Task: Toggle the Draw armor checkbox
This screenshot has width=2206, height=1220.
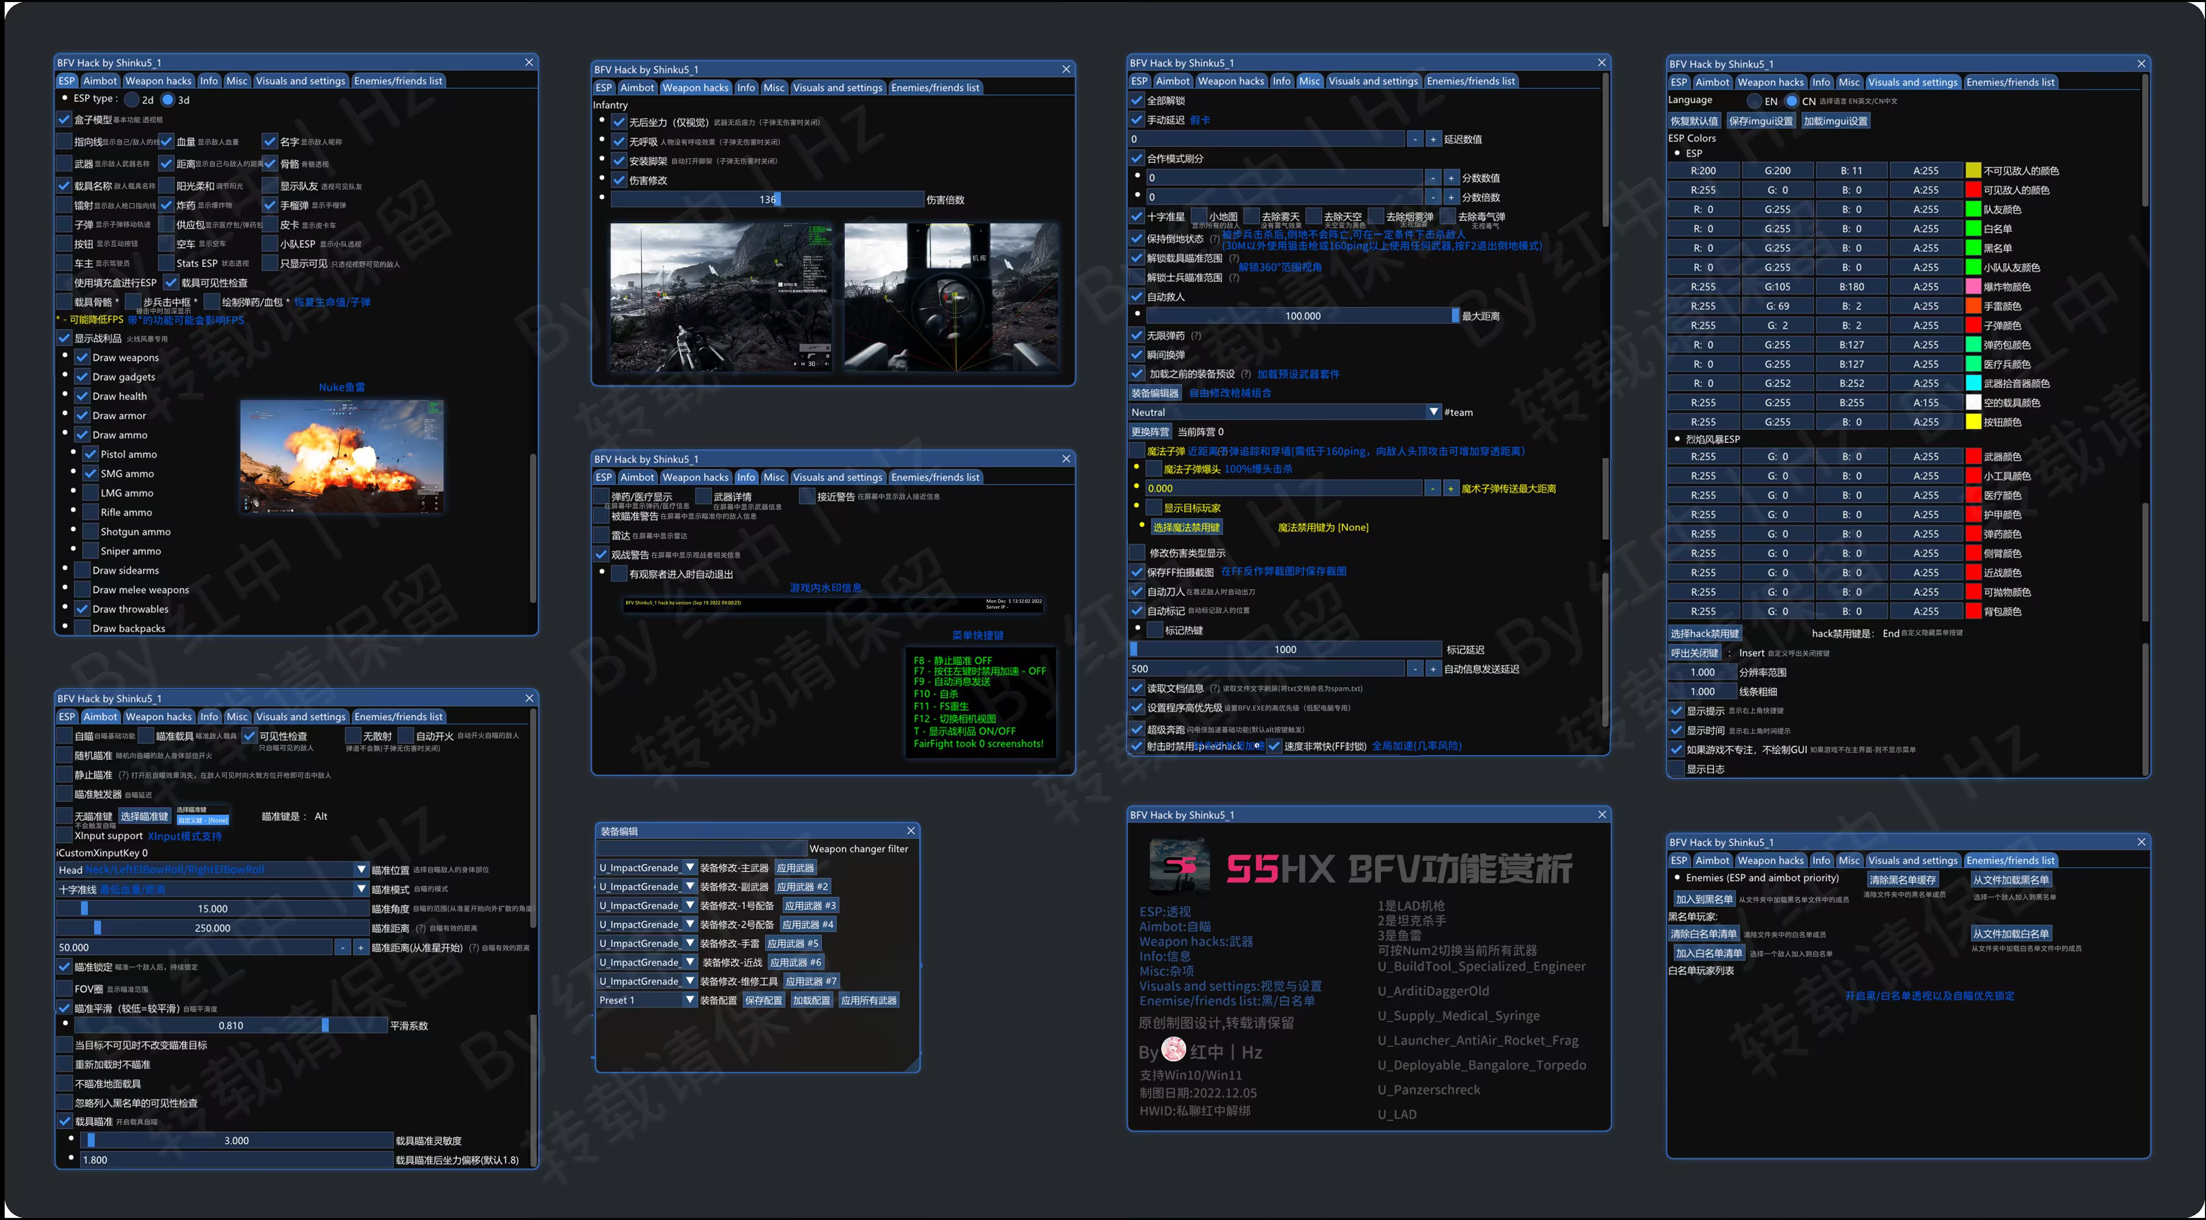Action: pyautogui.click(x=83, y=416)
